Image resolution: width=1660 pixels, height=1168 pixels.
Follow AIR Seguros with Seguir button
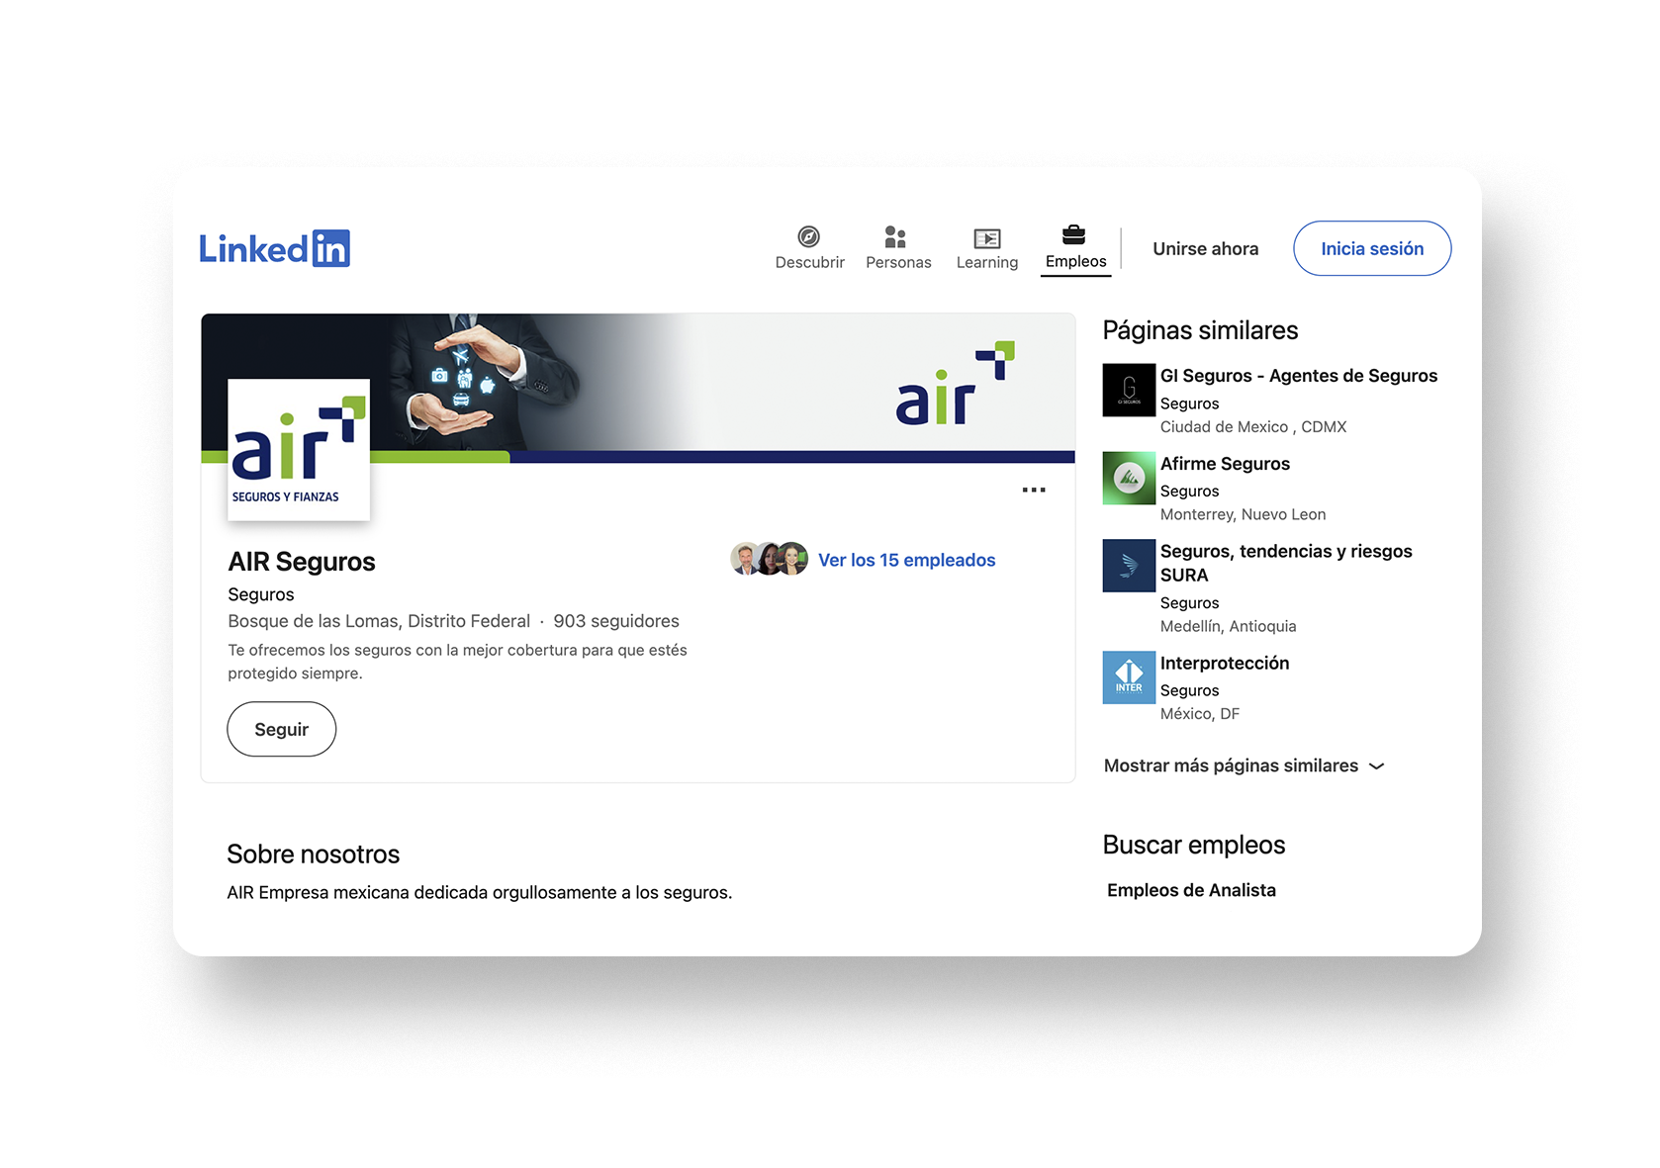(282, 729)
